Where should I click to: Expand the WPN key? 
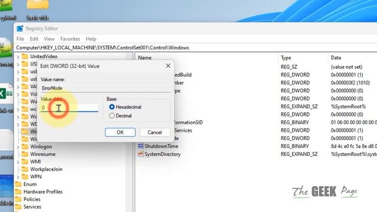(x=18, y=177)
